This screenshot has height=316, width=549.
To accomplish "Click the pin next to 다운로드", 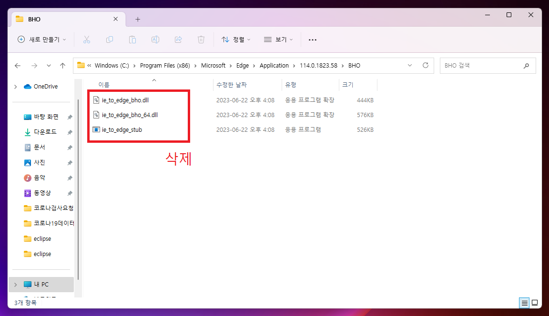I will click(70, 132).
